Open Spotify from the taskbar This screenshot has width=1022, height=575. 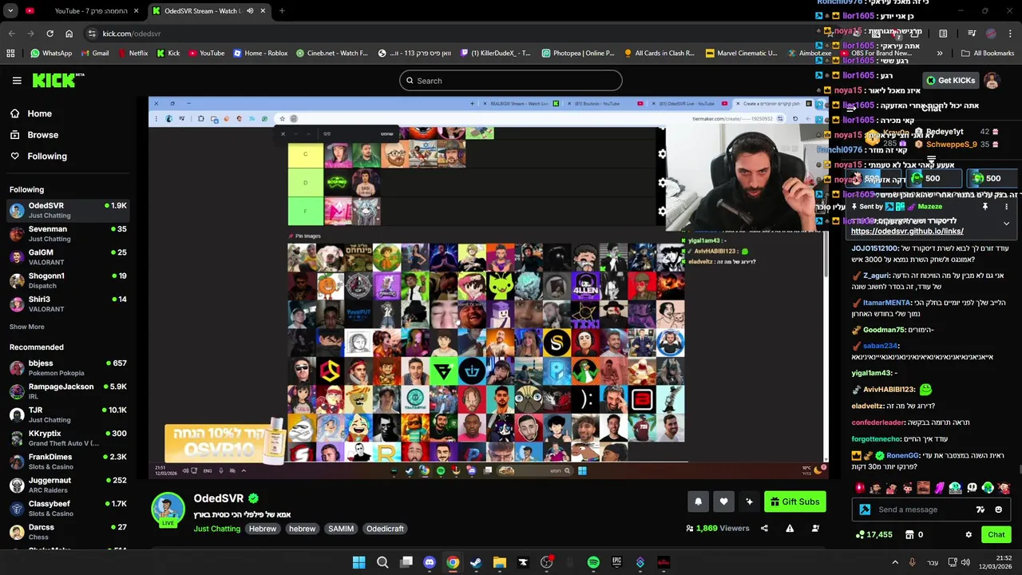click(x=593, y=562)
